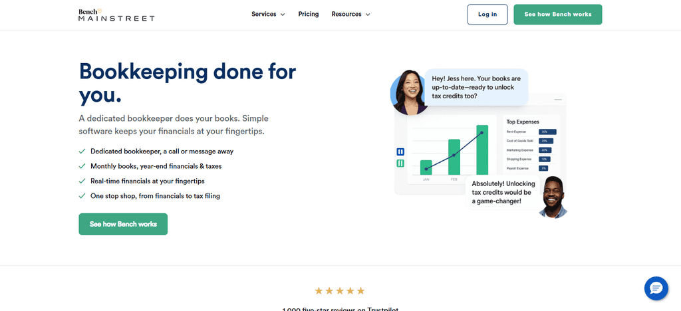
Task: Click hero See how Bench works button
Action: click(123, 224)
